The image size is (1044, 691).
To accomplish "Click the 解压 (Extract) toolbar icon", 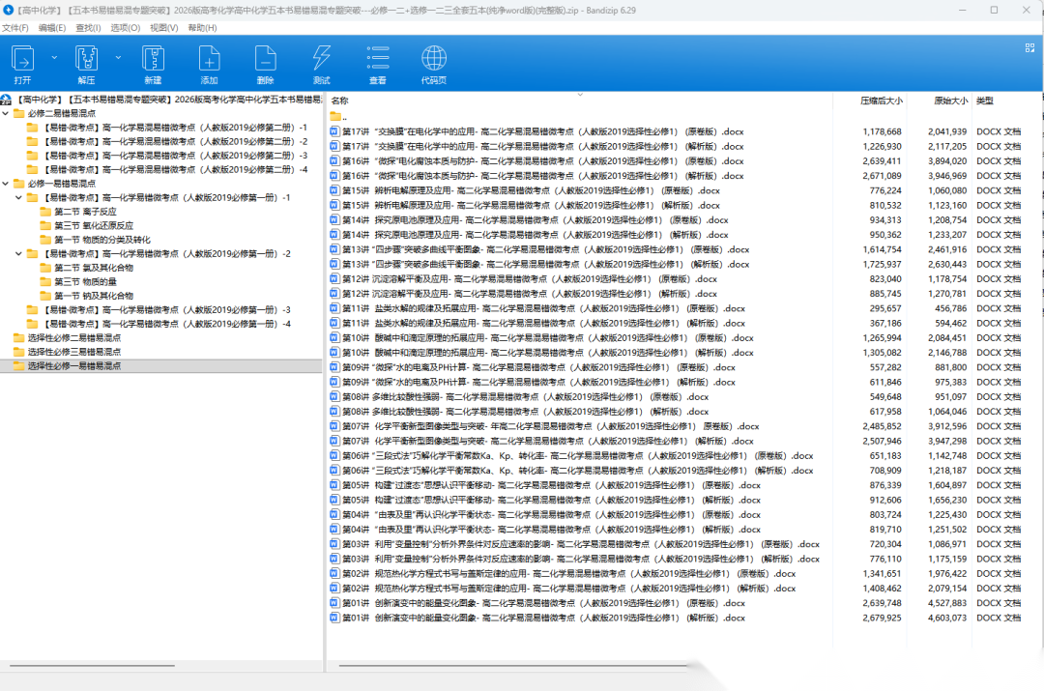I will click(x=87, y=64).
